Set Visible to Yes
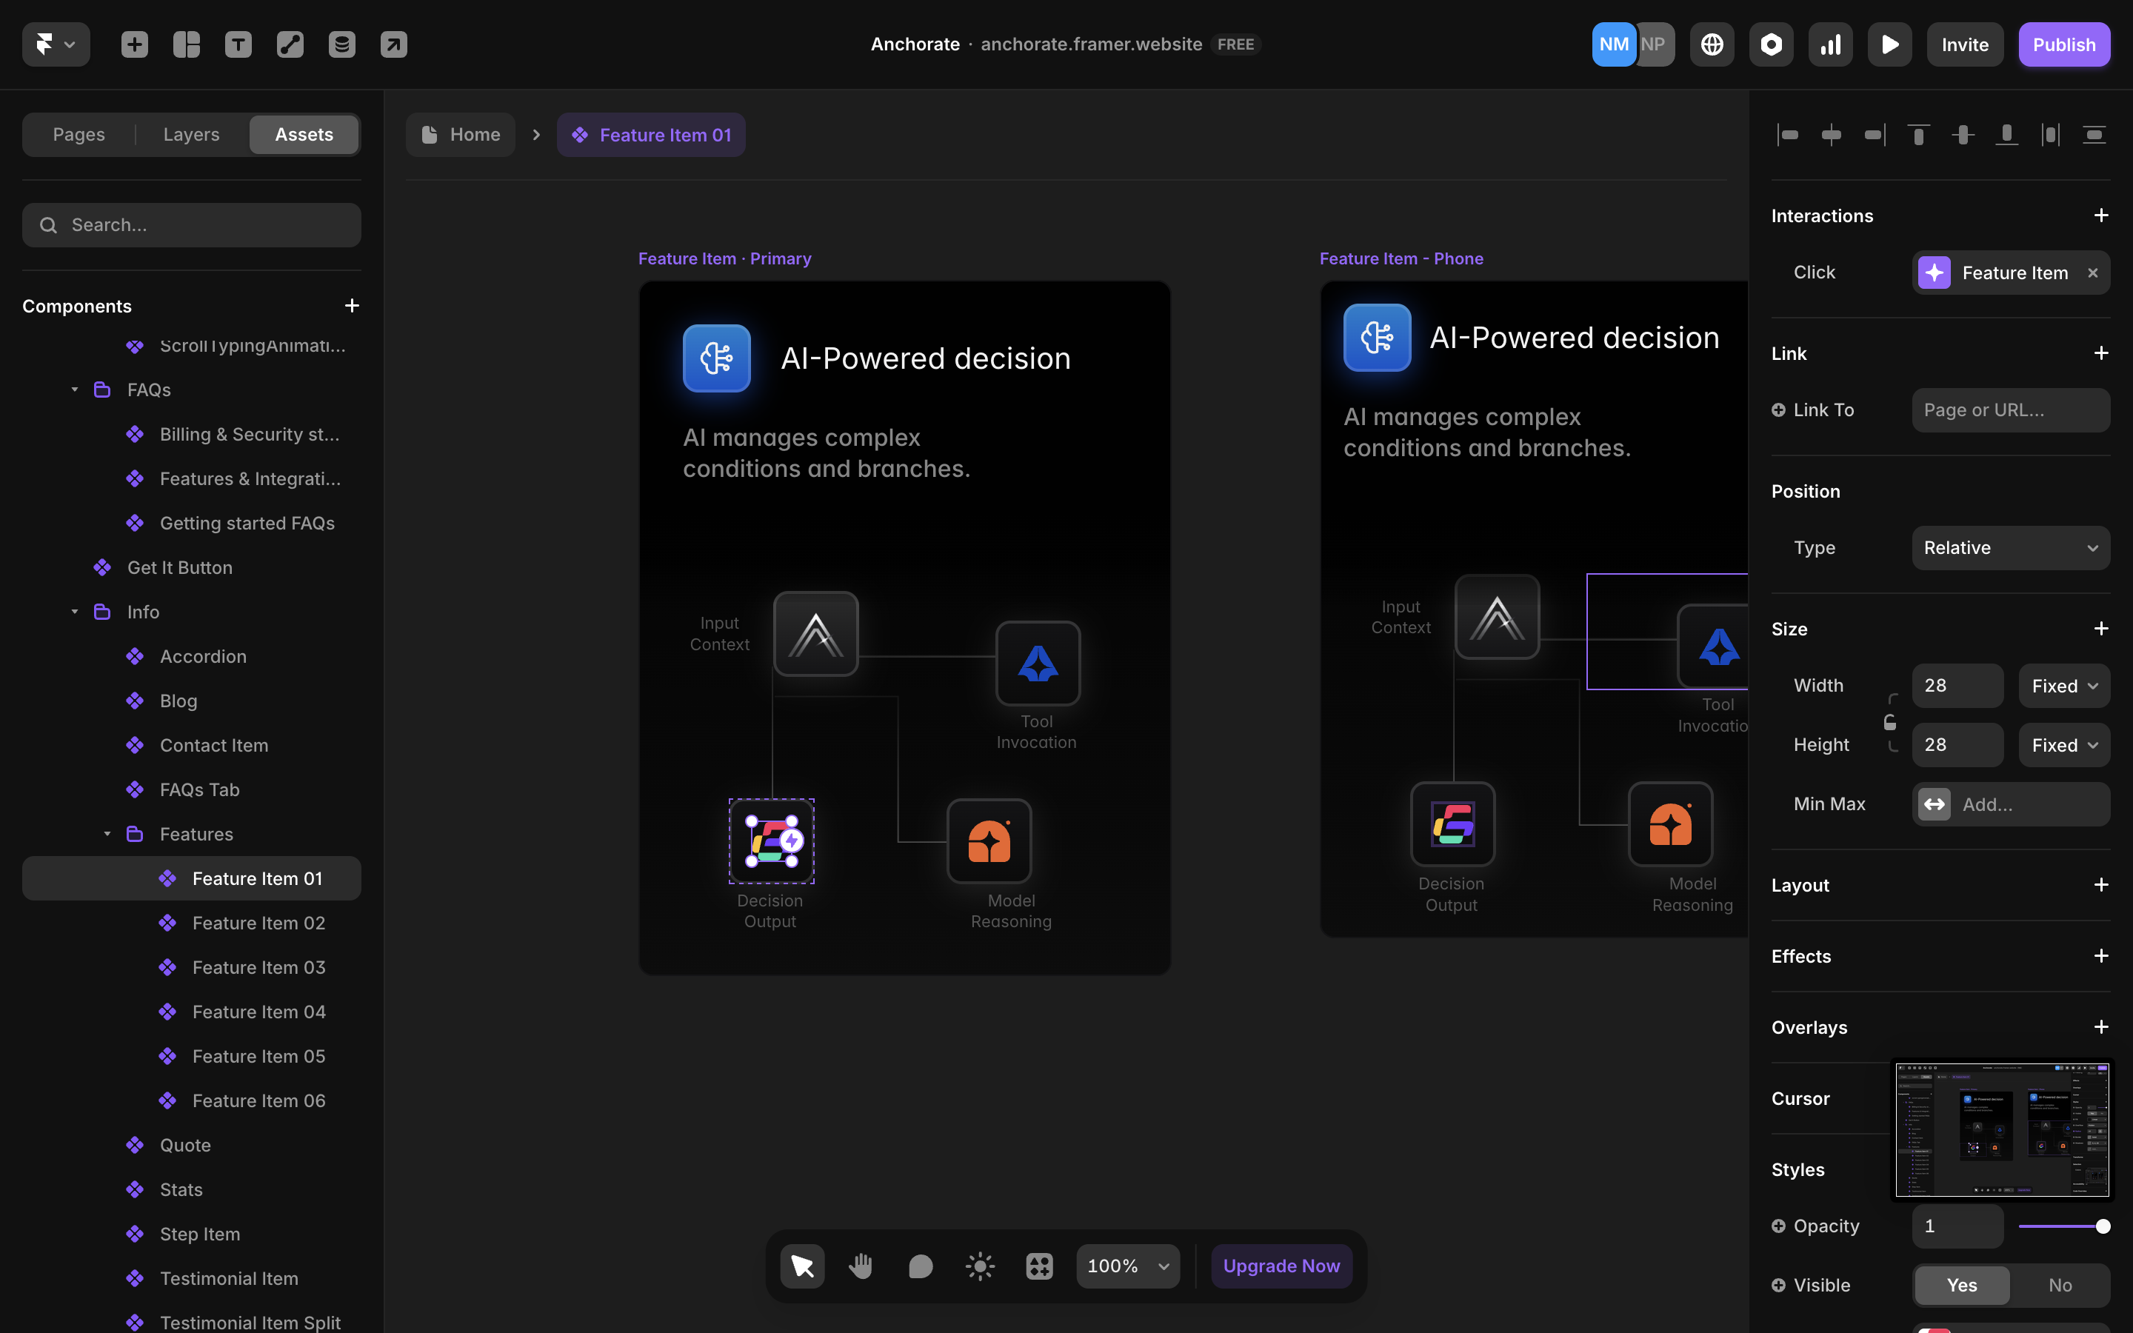 [1962, 1286]
